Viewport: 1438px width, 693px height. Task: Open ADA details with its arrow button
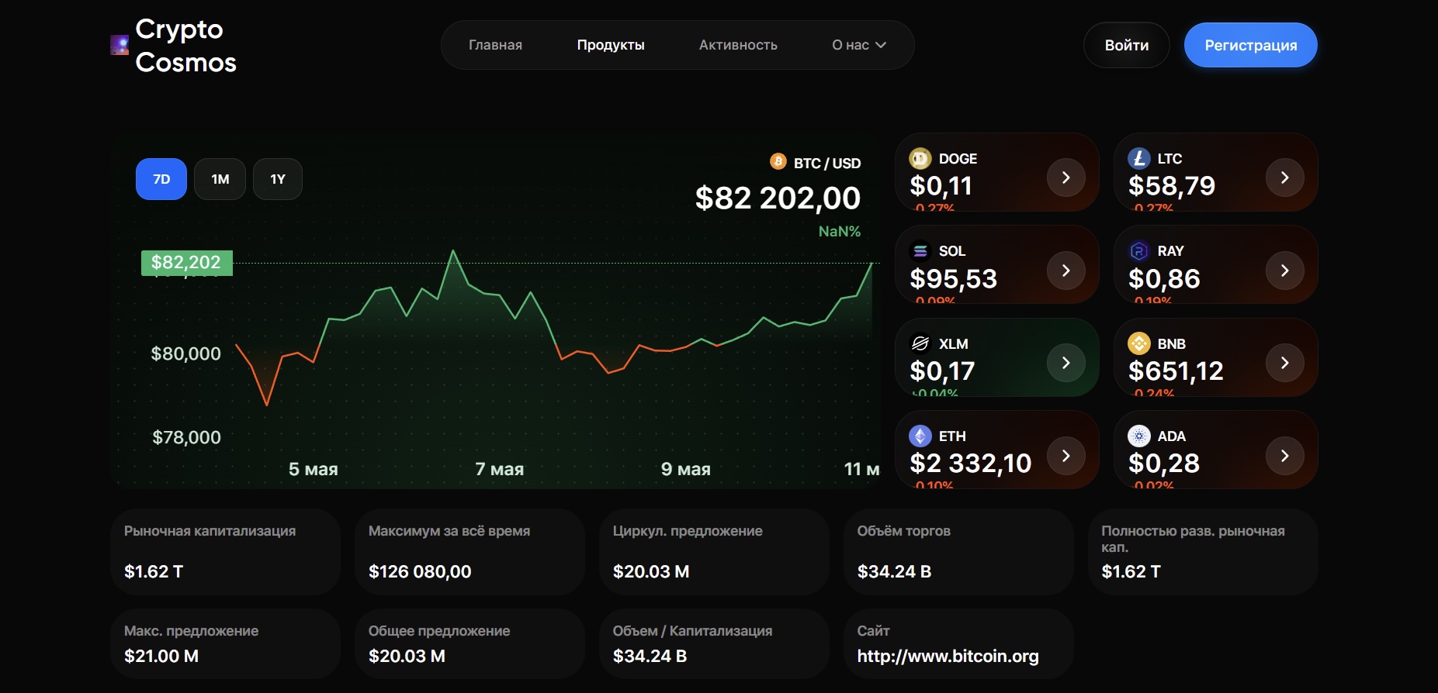1285,456
